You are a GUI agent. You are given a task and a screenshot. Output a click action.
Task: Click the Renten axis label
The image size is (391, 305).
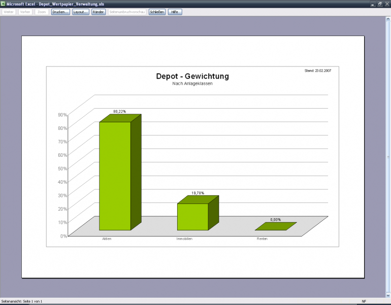click(262, 239)
